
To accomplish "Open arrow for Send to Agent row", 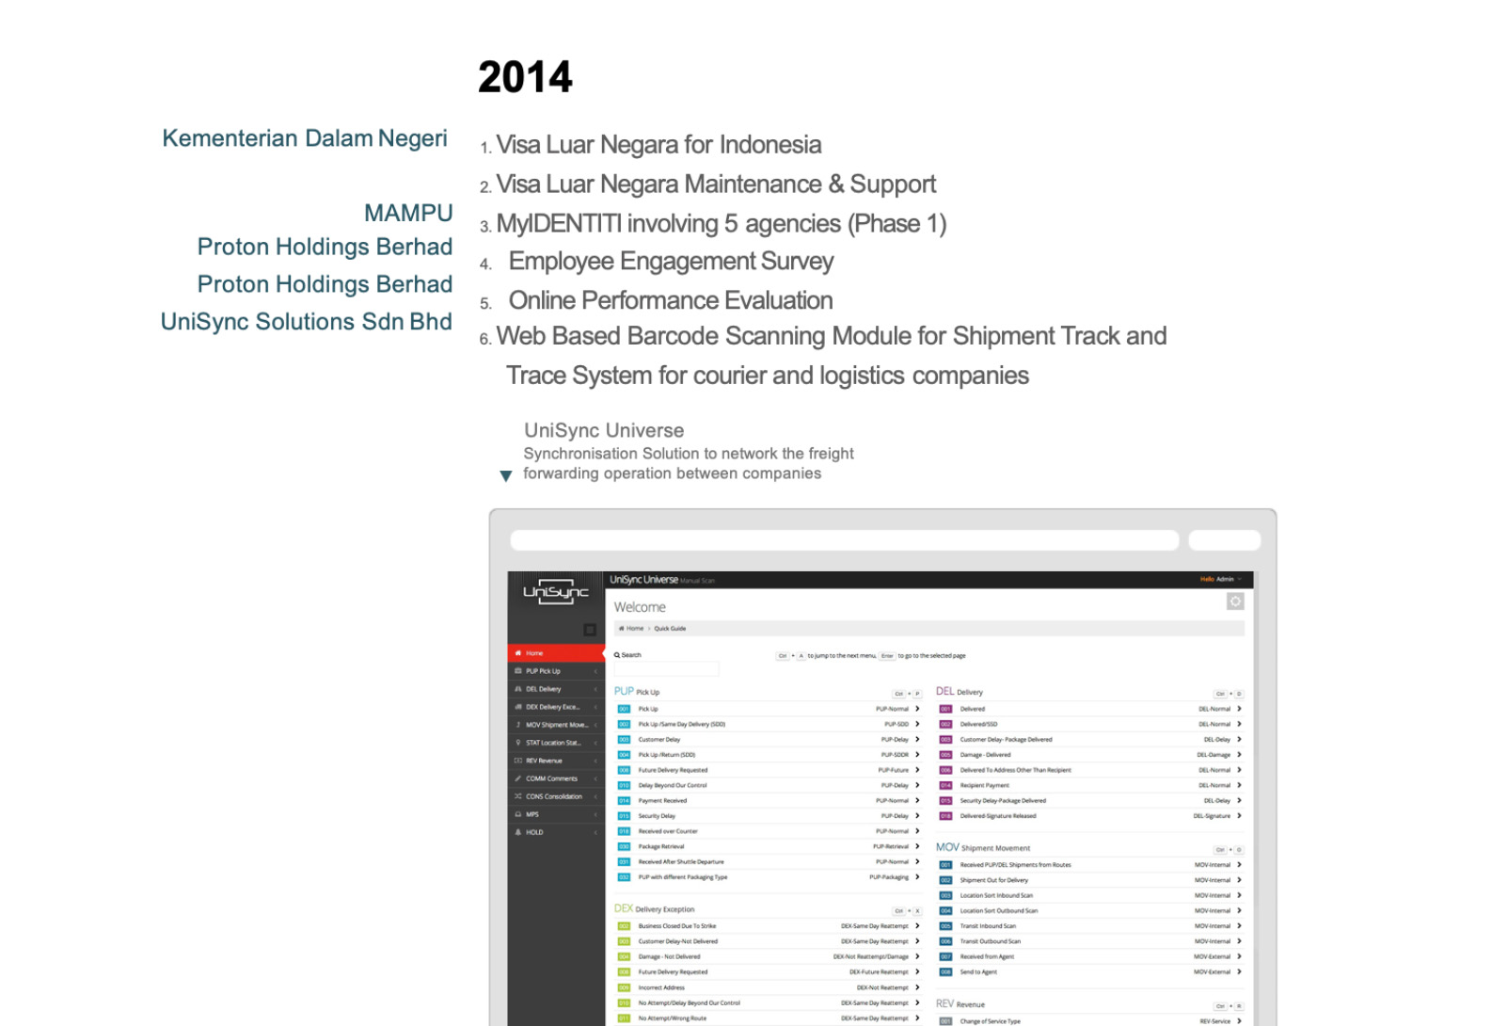I will (x=1239, y=971).
